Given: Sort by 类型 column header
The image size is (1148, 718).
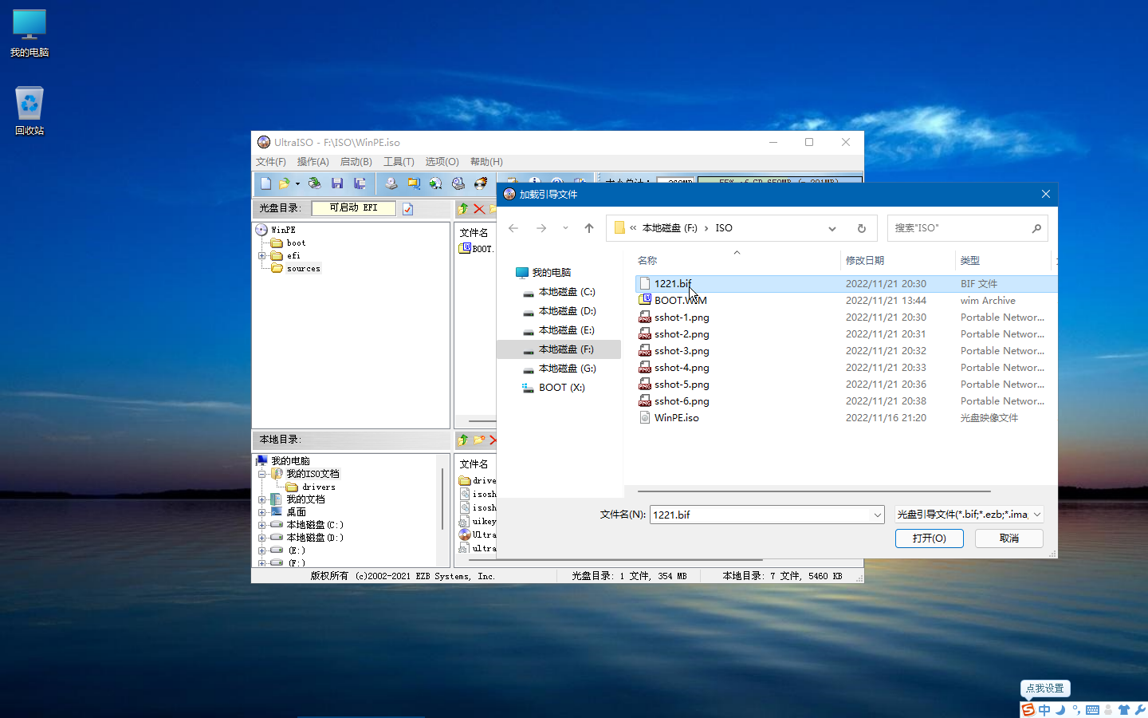Looking at the screenshot, I should (x=970, y=261).
